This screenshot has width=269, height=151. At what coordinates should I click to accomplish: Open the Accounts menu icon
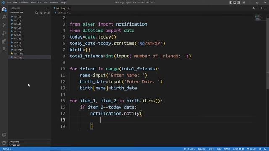[x=4, y=135]
